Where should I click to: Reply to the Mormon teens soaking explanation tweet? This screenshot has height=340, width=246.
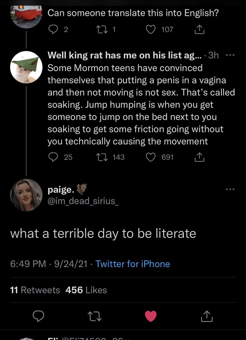52,157
